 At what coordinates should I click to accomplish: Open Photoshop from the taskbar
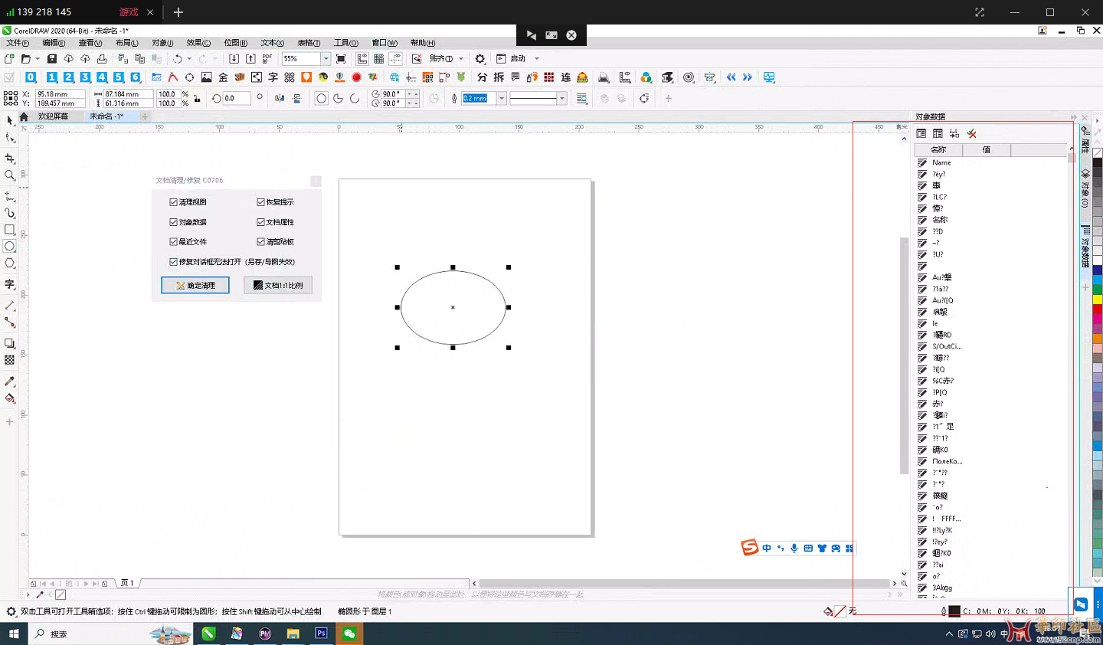click(321, 634)
